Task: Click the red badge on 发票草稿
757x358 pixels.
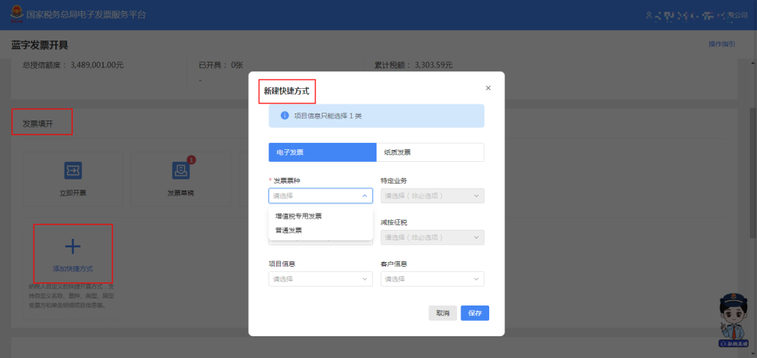Action: 191,160
